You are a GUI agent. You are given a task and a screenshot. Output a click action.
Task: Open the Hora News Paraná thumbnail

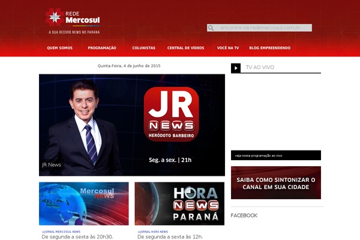(179, 203)
